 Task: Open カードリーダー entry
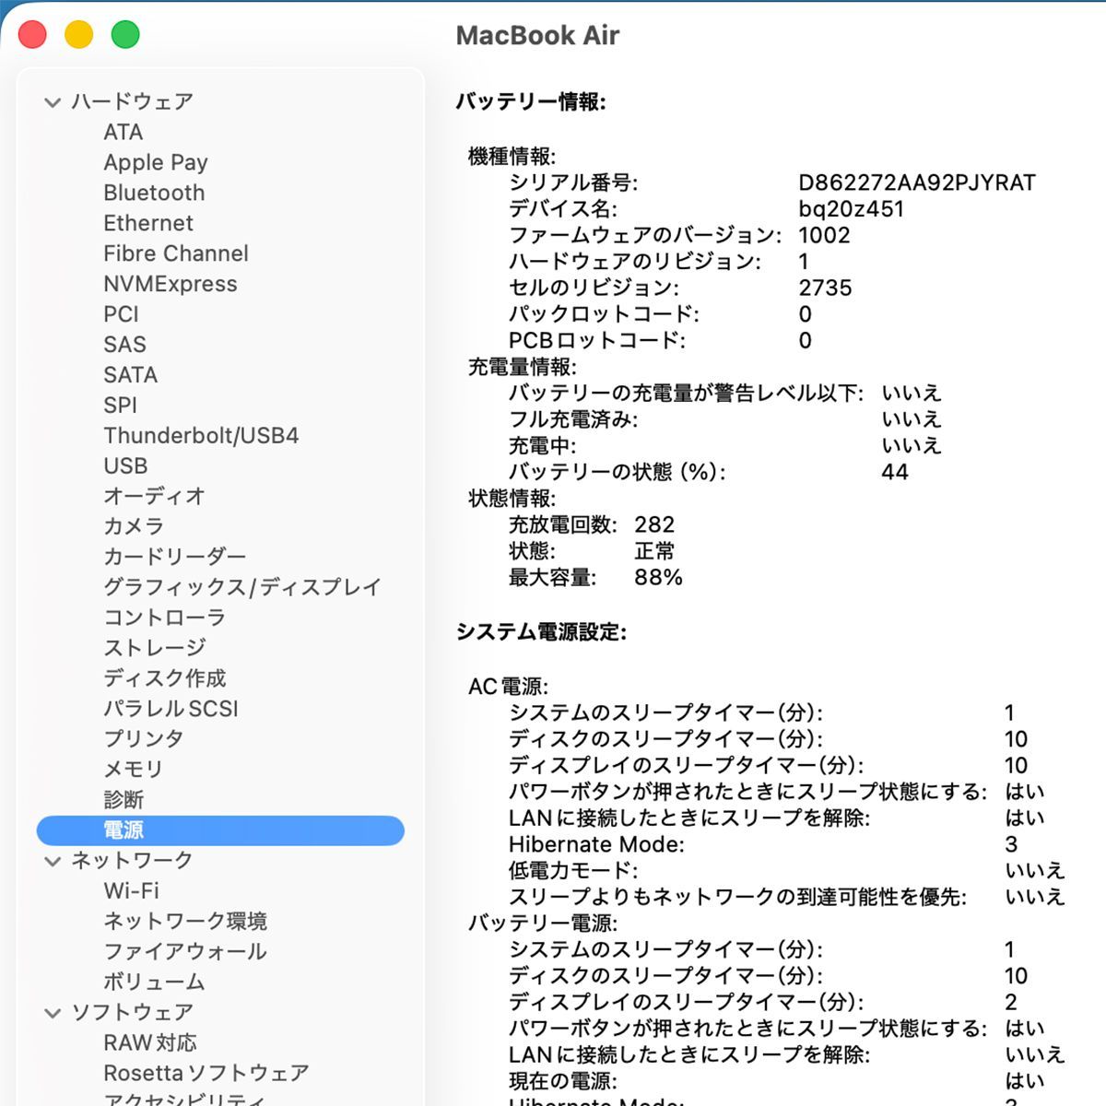coord(174,557)
